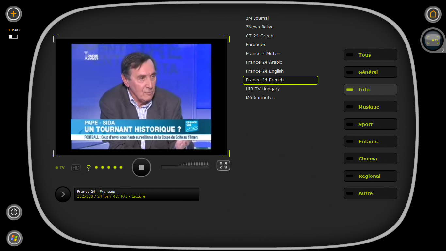Click the signal strength dots indicator

pyautogui.click(x=109, y=167)
